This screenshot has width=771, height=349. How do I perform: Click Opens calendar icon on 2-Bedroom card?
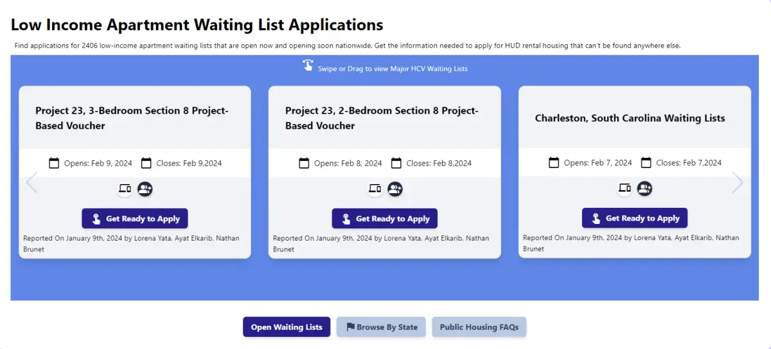click(304, 163)
